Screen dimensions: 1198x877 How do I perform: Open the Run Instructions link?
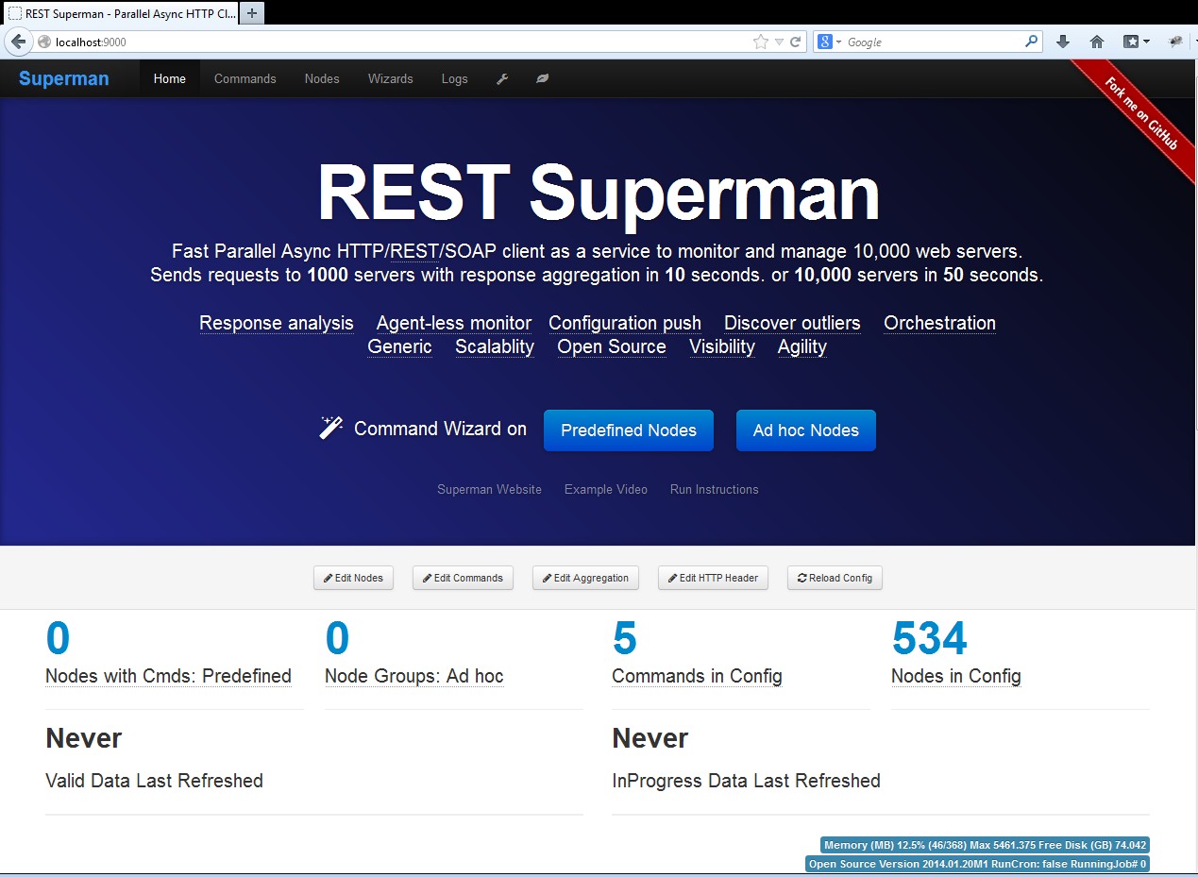coord(715,489)
